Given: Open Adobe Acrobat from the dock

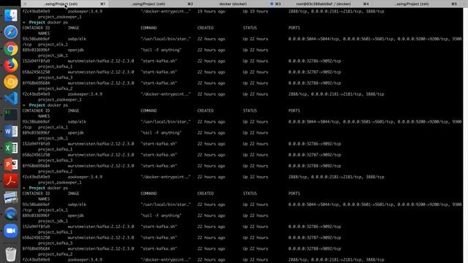Looking at the screenshot, I should point(11,181).
